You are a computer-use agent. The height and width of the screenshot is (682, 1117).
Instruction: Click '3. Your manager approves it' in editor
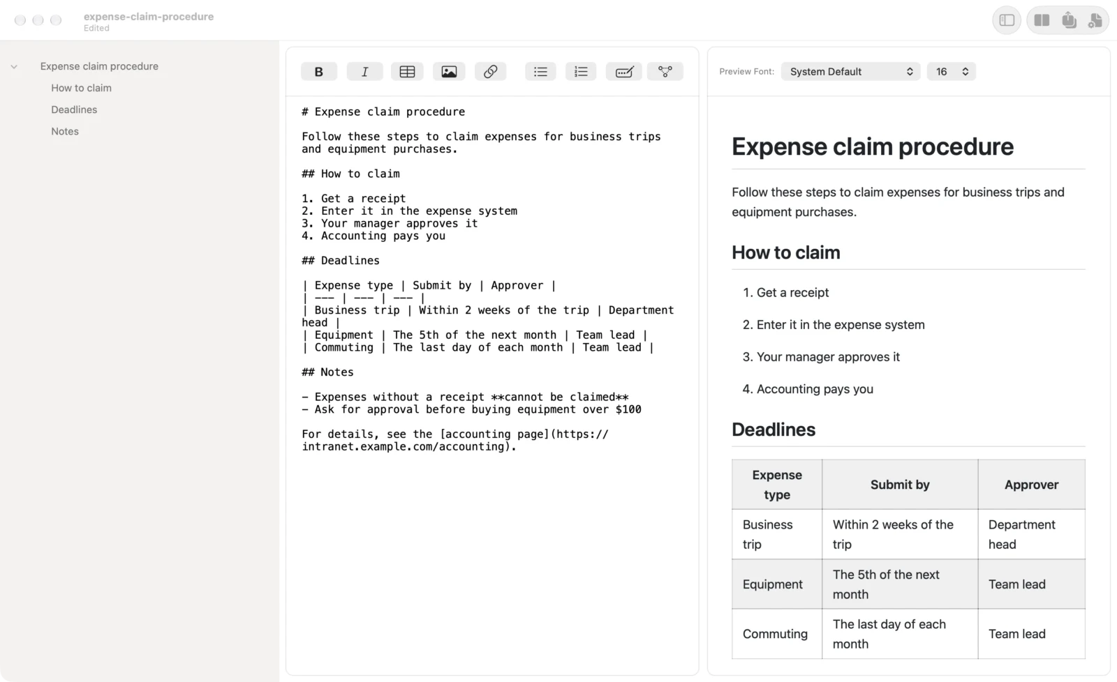pyautogui.click(x=390, y=223)
